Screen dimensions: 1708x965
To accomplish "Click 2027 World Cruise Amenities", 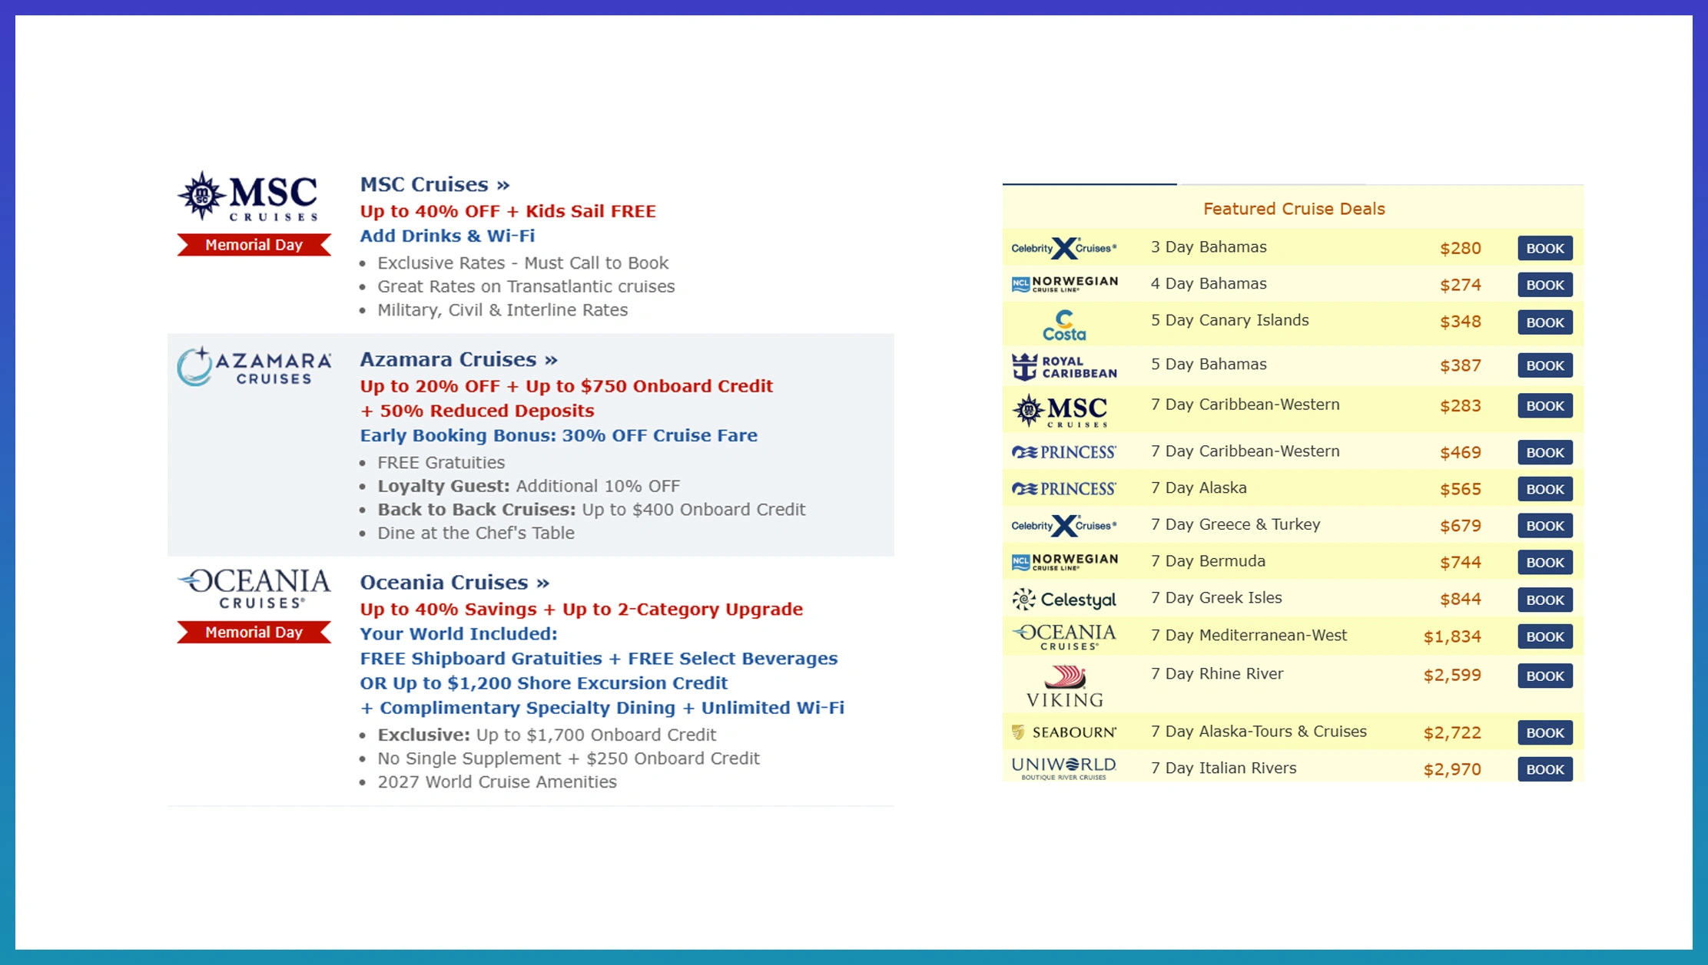I will click(496, 782).
